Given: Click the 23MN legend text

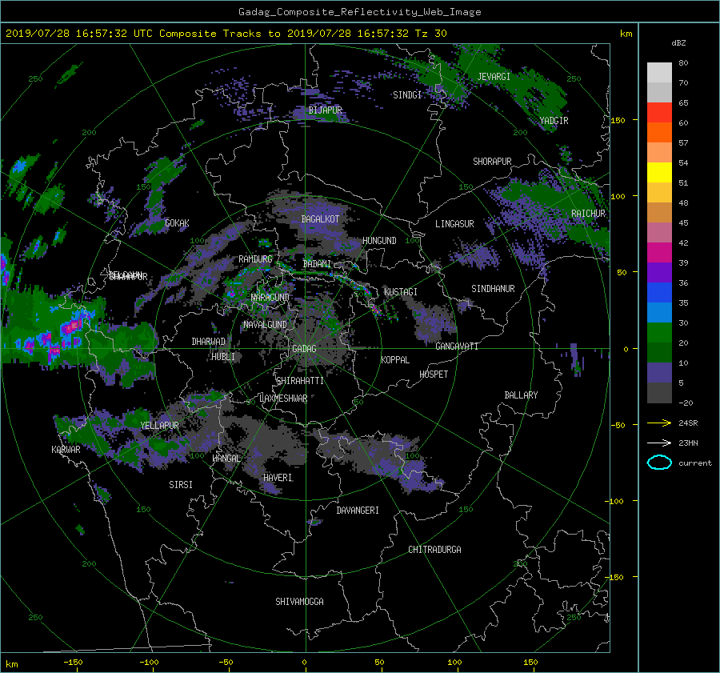Looking at the screenshot, I should (688, 443).
